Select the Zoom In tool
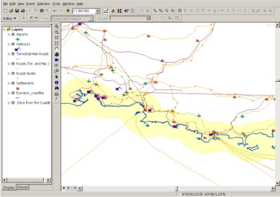The height and width of the screenshot is (197, 280). [x=56, y=26]
